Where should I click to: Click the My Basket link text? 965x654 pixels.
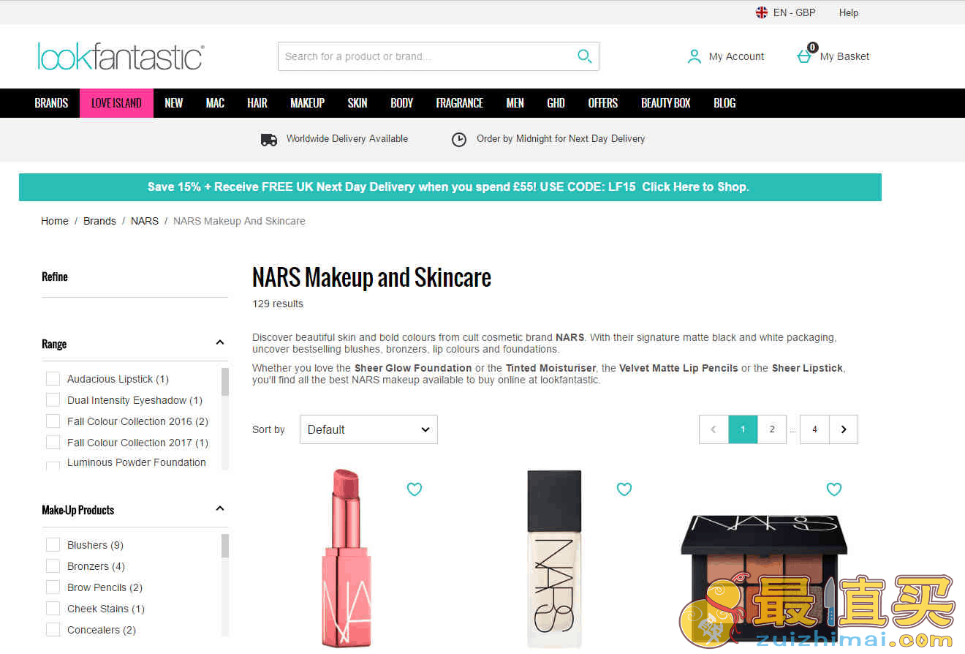point(844,56)
